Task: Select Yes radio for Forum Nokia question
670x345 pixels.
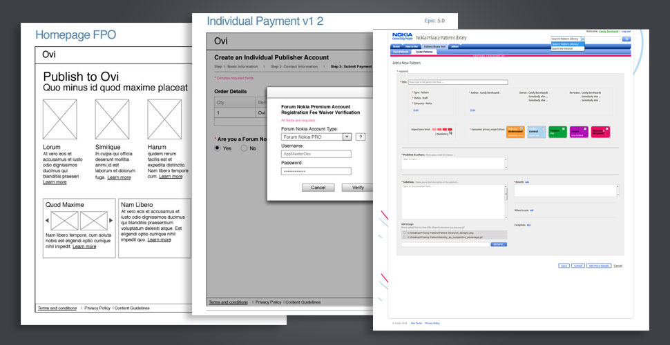Action: point(218,148)
